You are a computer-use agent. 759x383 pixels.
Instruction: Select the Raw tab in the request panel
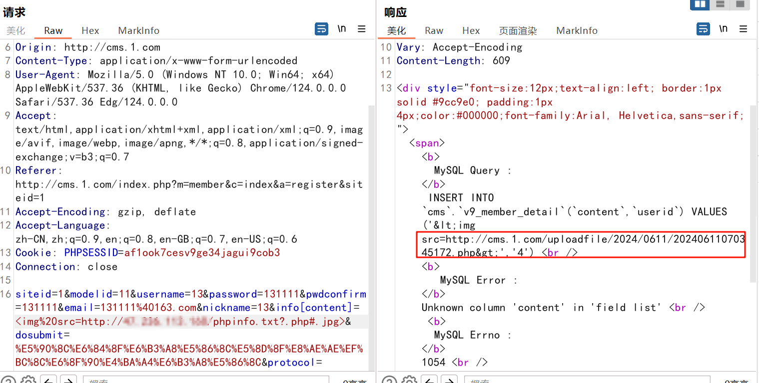[x=53, y=30]
